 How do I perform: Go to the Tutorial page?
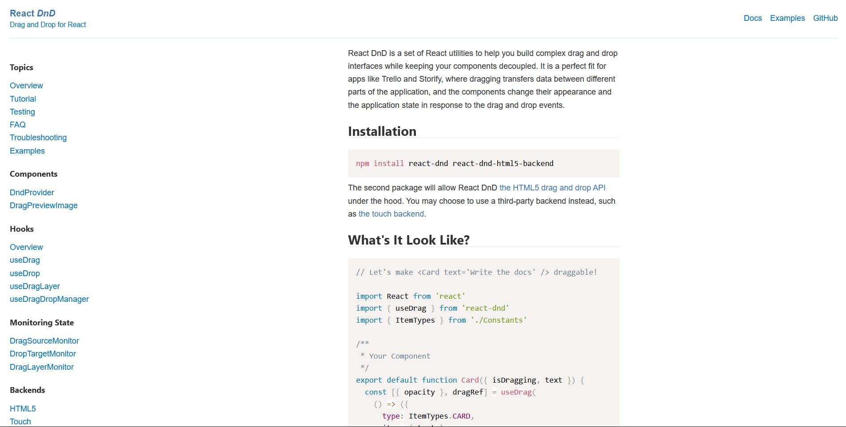[23, 99]
